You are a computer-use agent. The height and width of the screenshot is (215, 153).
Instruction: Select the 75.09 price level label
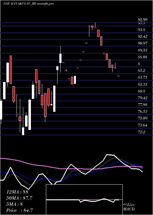pos(143,118)
